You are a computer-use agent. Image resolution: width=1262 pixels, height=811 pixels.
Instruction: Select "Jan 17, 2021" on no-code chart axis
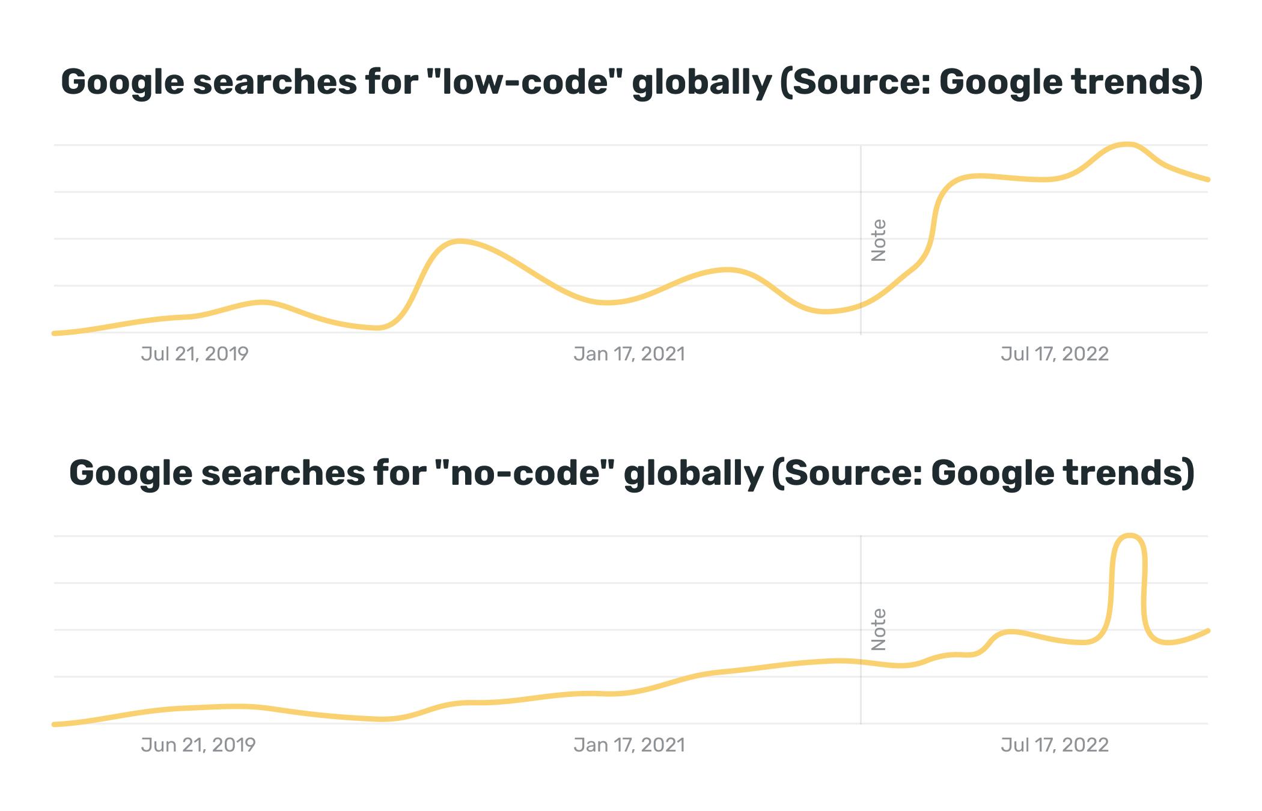tap(629, 745)
